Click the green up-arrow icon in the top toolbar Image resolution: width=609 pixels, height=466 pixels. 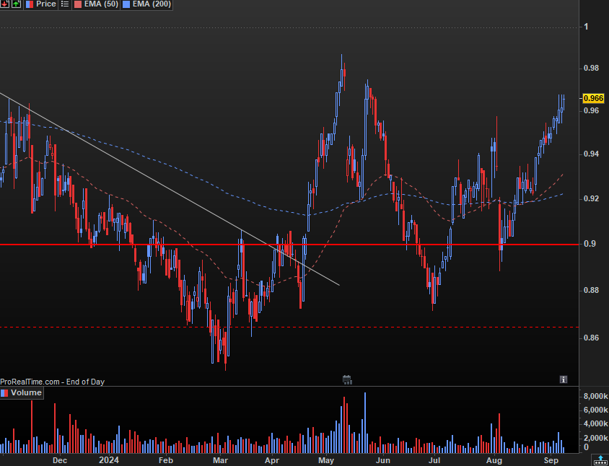(16, 4)
